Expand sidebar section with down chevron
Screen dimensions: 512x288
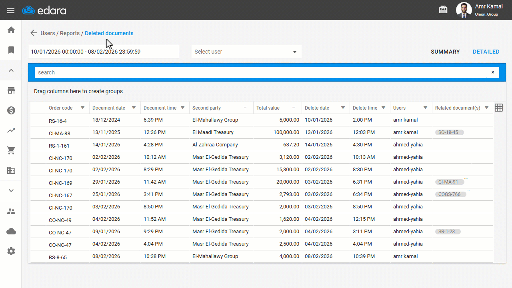(x=11, y=190)
